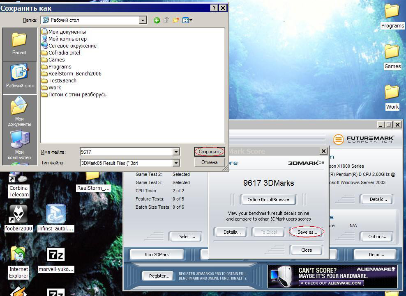The height and width of the screenshot is (296, 406).
Task: Select Рабочий стол in the places sidebar
Action: [x=20, y=77]
